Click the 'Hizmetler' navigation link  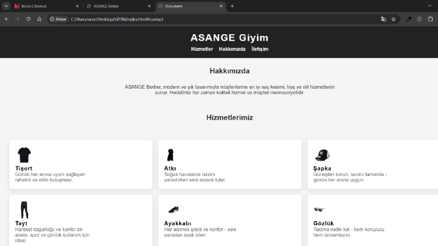tap(202, 49)
